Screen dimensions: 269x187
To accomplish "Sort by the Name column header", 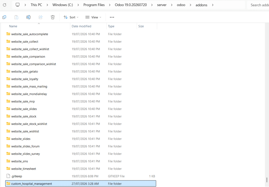I will (13, 26).
